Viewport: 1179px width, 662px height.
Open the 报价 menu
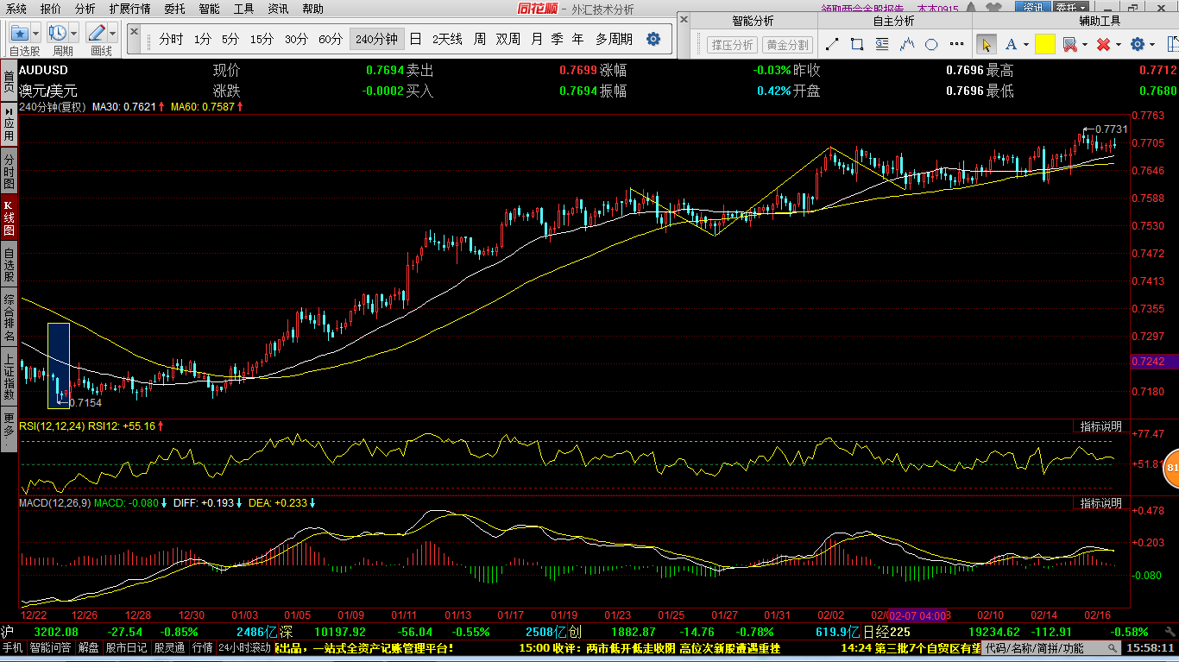51,9
